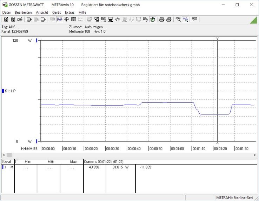Click the crosshair XY view icon
Image resolution: width=259 pixels, height=201 pixels.
click(67, 20)
